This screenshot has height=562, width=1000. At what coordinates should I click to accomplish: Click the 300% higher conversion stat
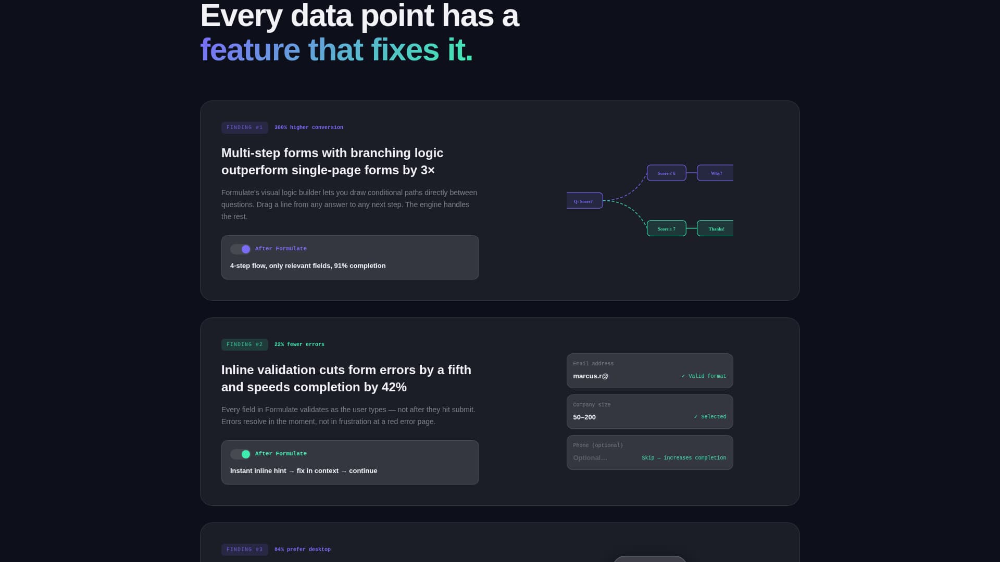click(x=309, y=127)
